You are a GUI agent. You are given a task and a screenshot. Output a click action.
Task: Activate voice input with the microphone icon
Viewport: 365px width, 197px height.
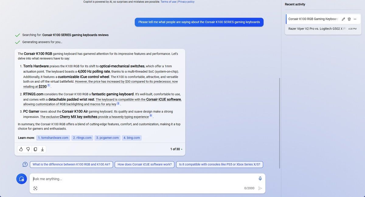[260, 178]
